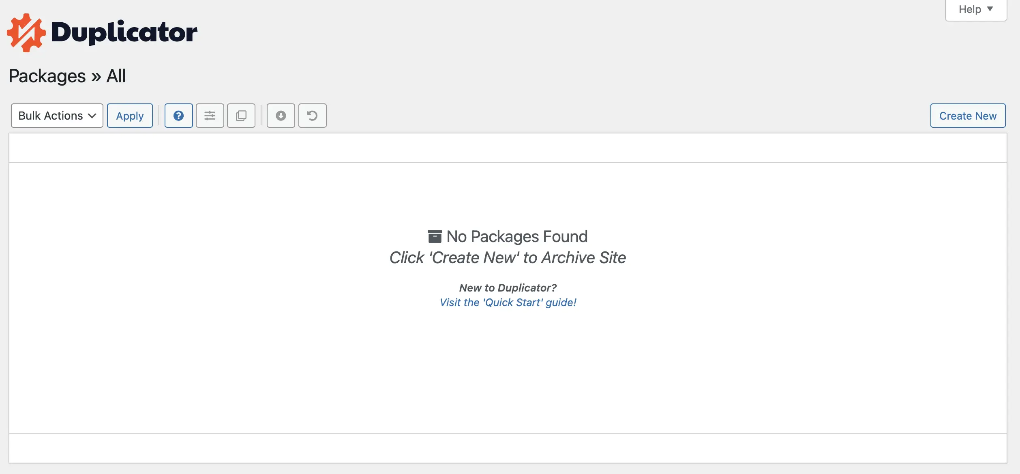Click the Duplicator help icon button
The image size is (1020, 474).
pos(178,115)
